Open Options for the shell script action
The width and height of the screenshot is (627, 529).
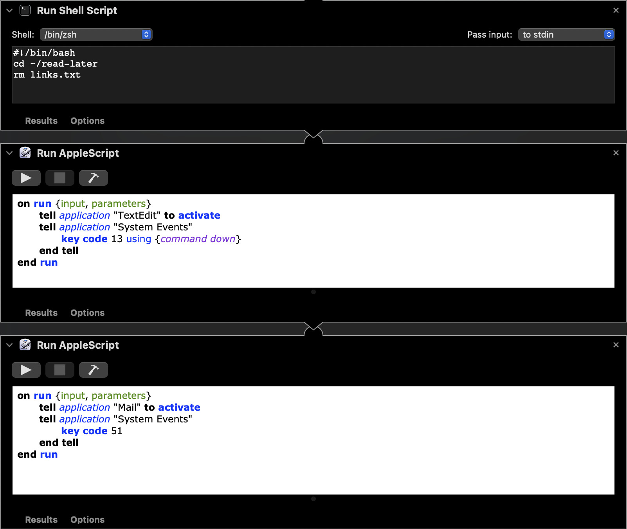click(x=87, y=121)
